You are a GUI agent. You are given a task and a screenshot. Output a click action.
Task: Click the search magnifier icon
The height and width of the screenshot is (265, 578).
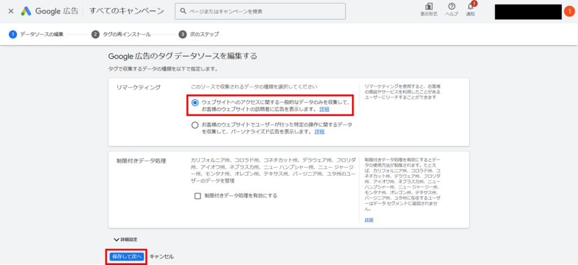pyautogui.click(x=183, y=11)
